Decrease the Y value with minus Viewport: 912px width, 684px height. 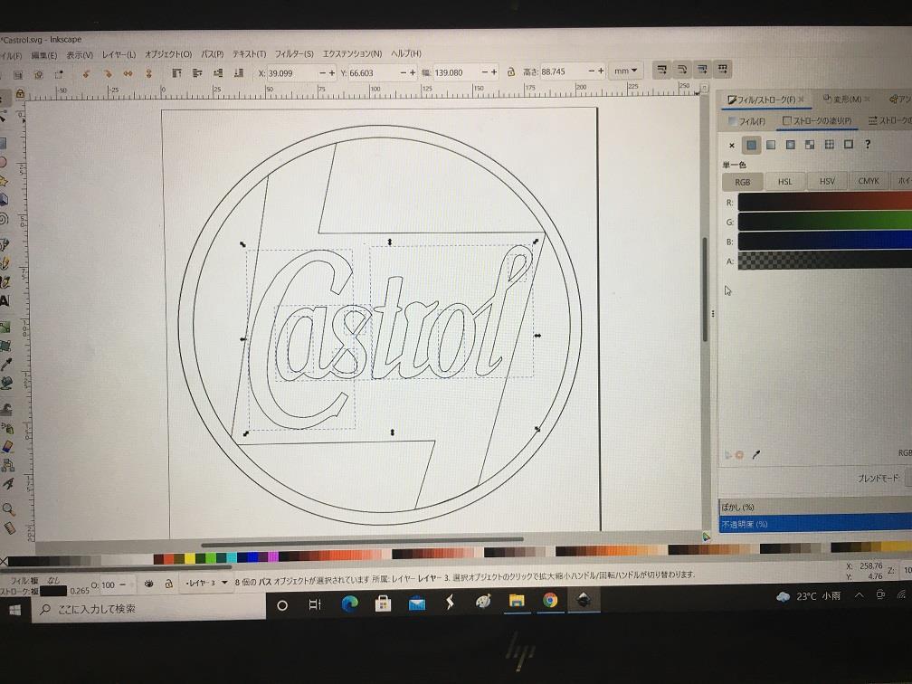click(x=404, y=72)
